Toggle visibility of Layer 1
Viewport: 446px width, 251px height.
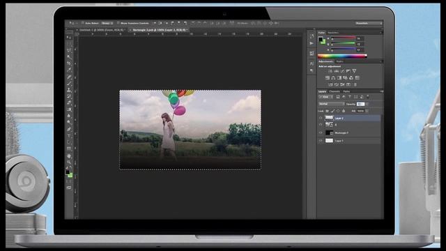pyautogui.click(x=321, y=141)
